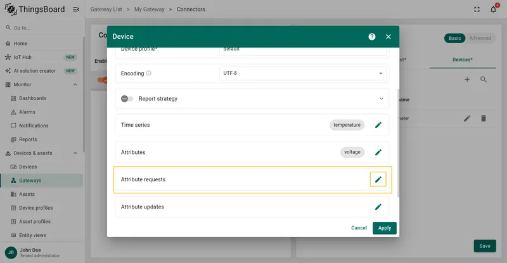Edit device row pencil in background table

point(467,119)
